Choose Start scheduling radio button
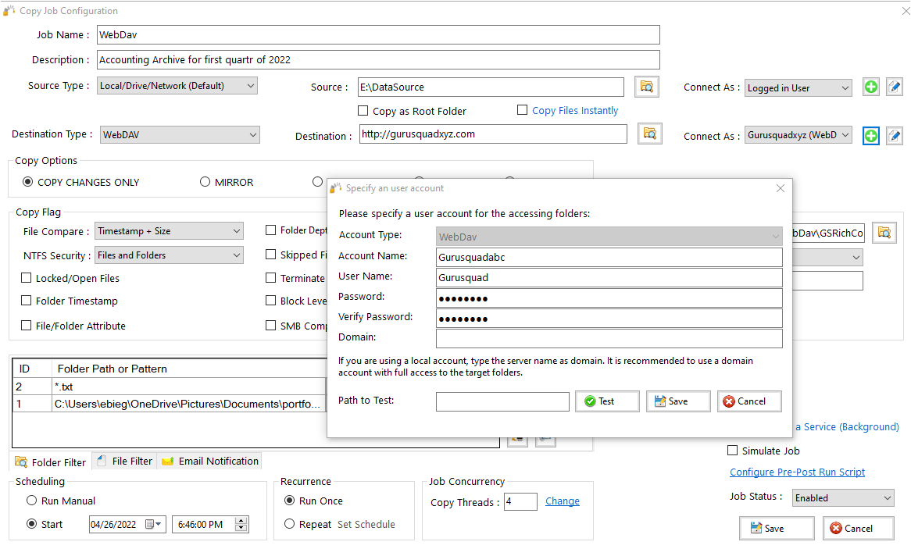The image size is (911, 556). (32, 524)
